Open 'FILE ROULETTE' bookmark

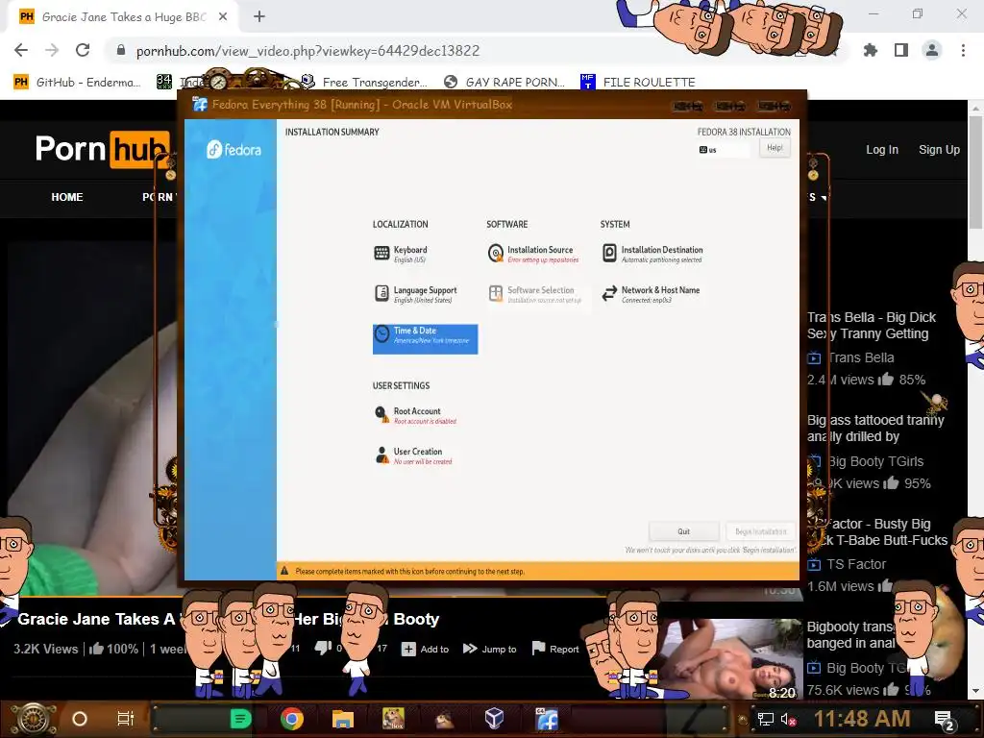tap(638, 83)
